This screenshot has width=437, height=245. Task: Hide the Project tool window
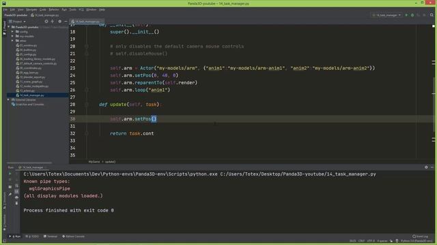coord(66,21)
